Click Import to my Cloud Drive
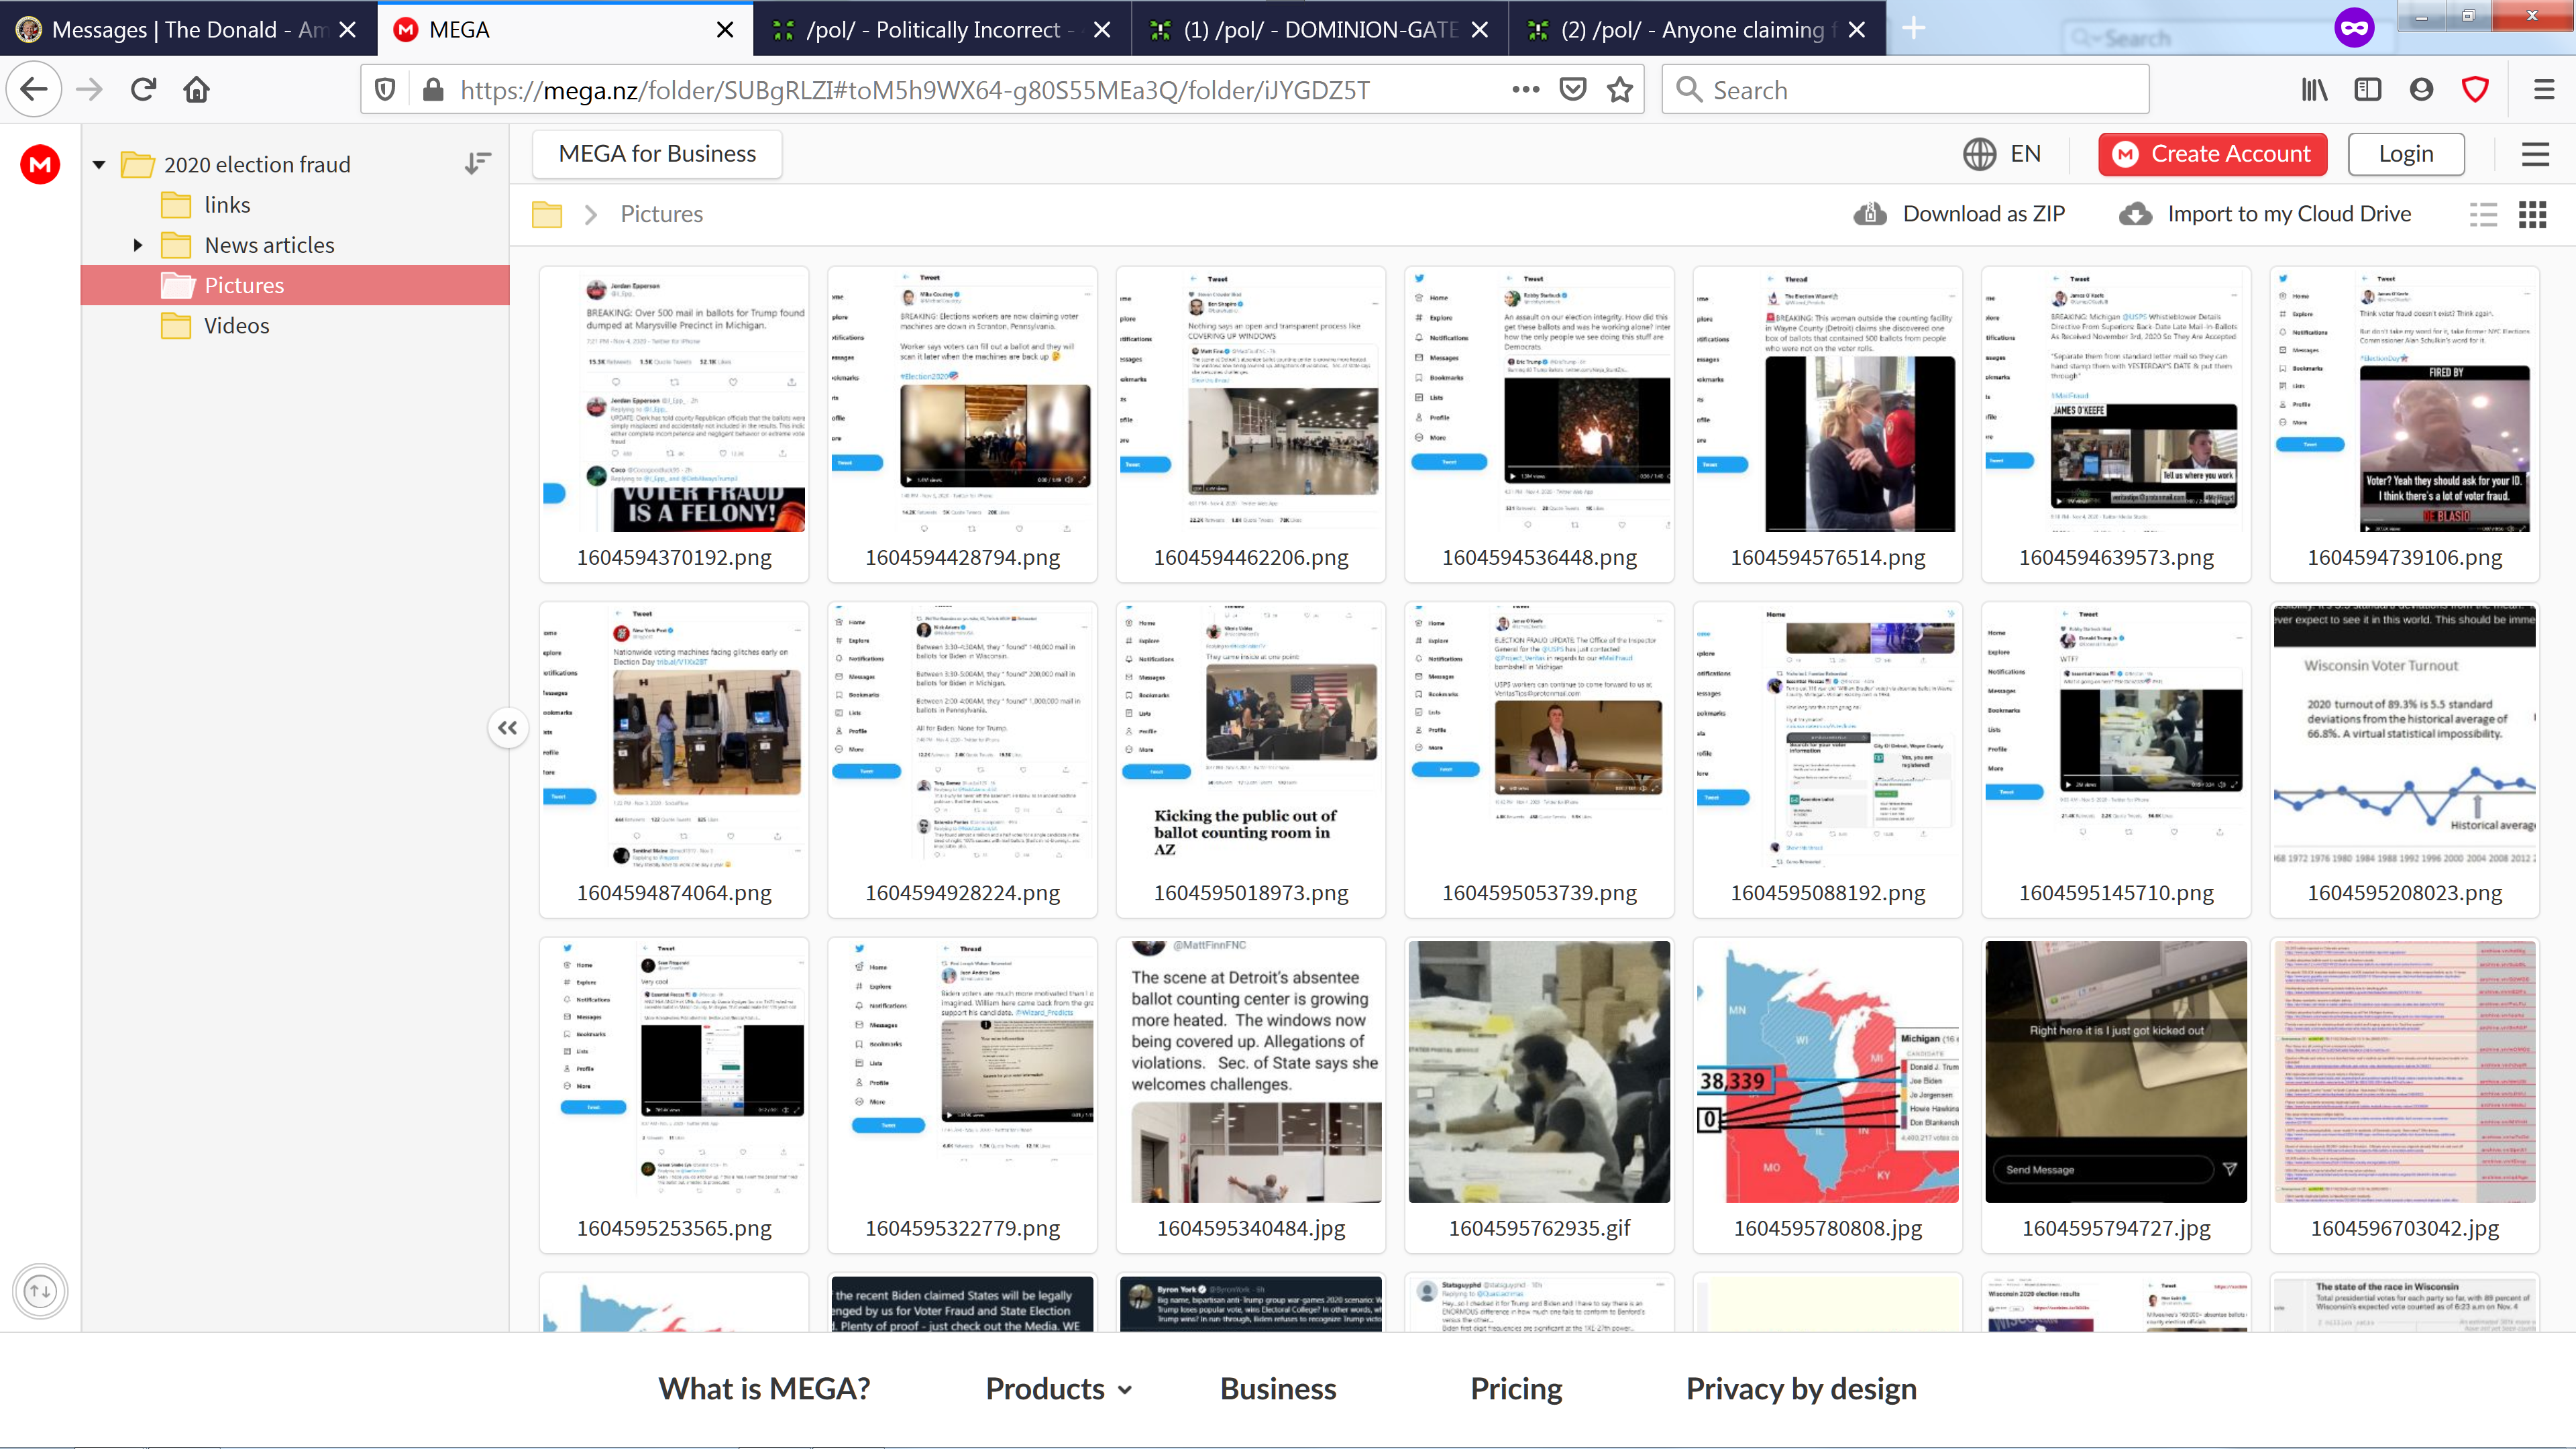 point(2266,214)
